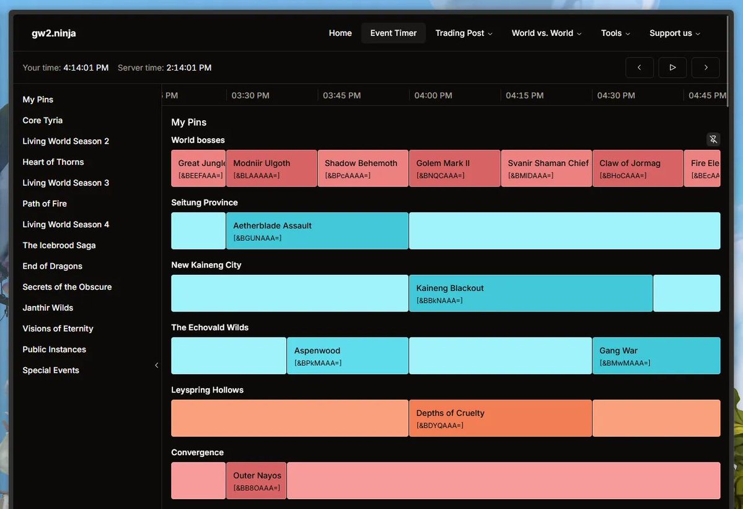Jump to Living World Season 3
Screen dimensions: 743x509
click(x=66, y=183)
